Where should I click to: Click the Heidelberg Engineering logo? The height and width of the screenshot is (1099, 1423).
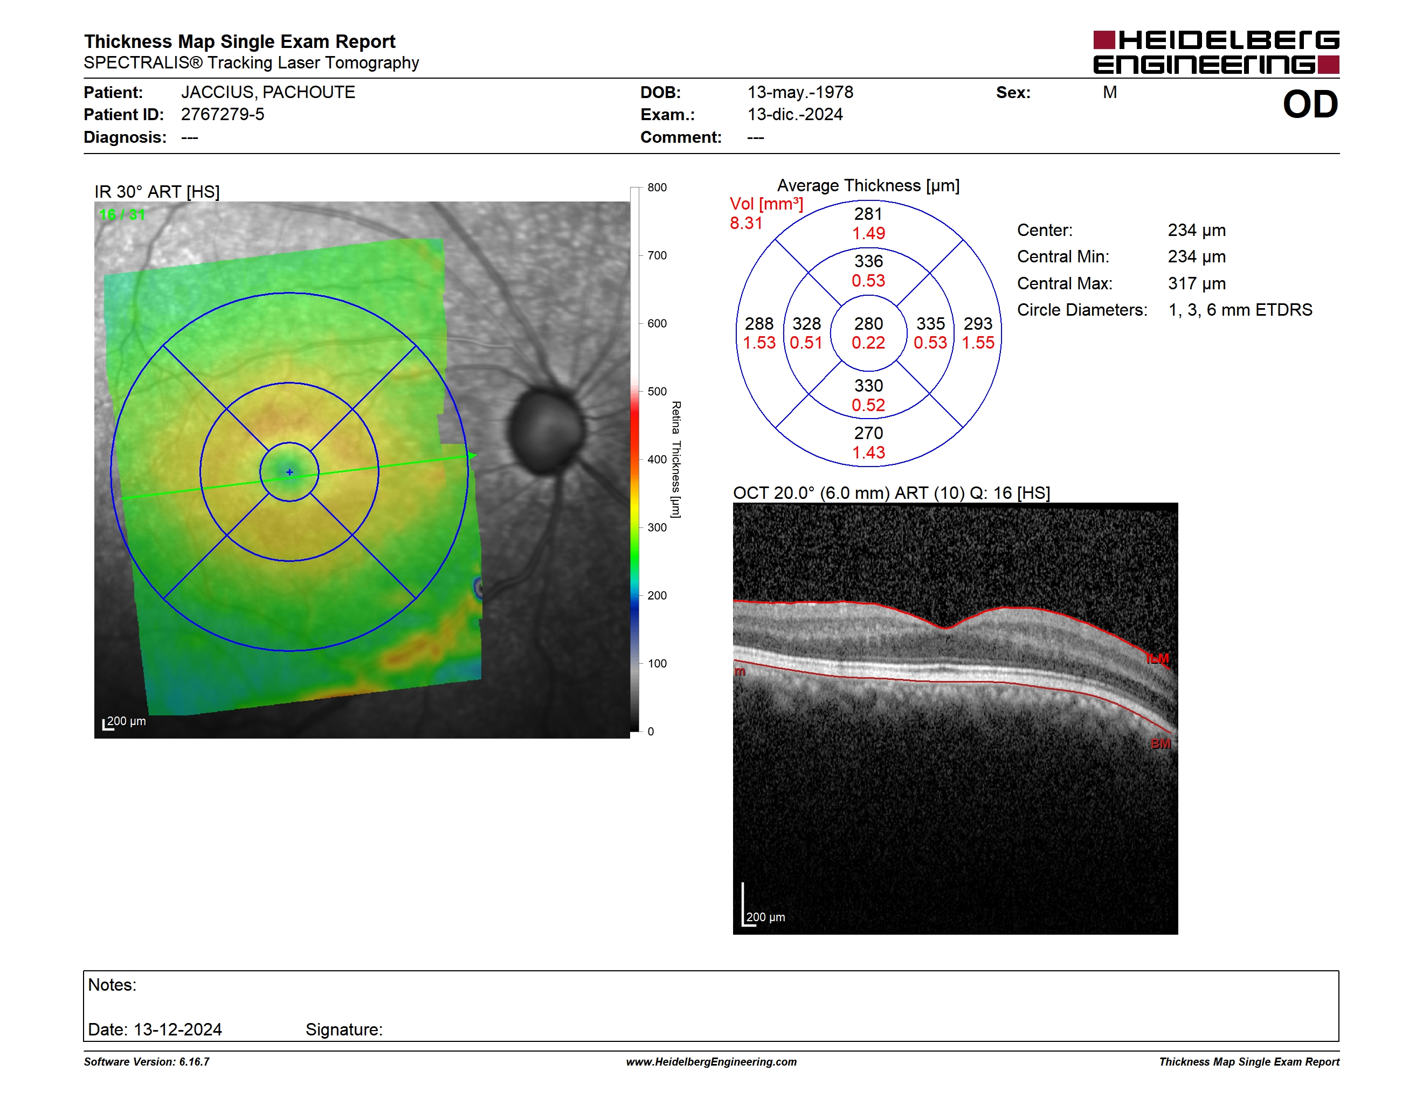pos(1216,52)
